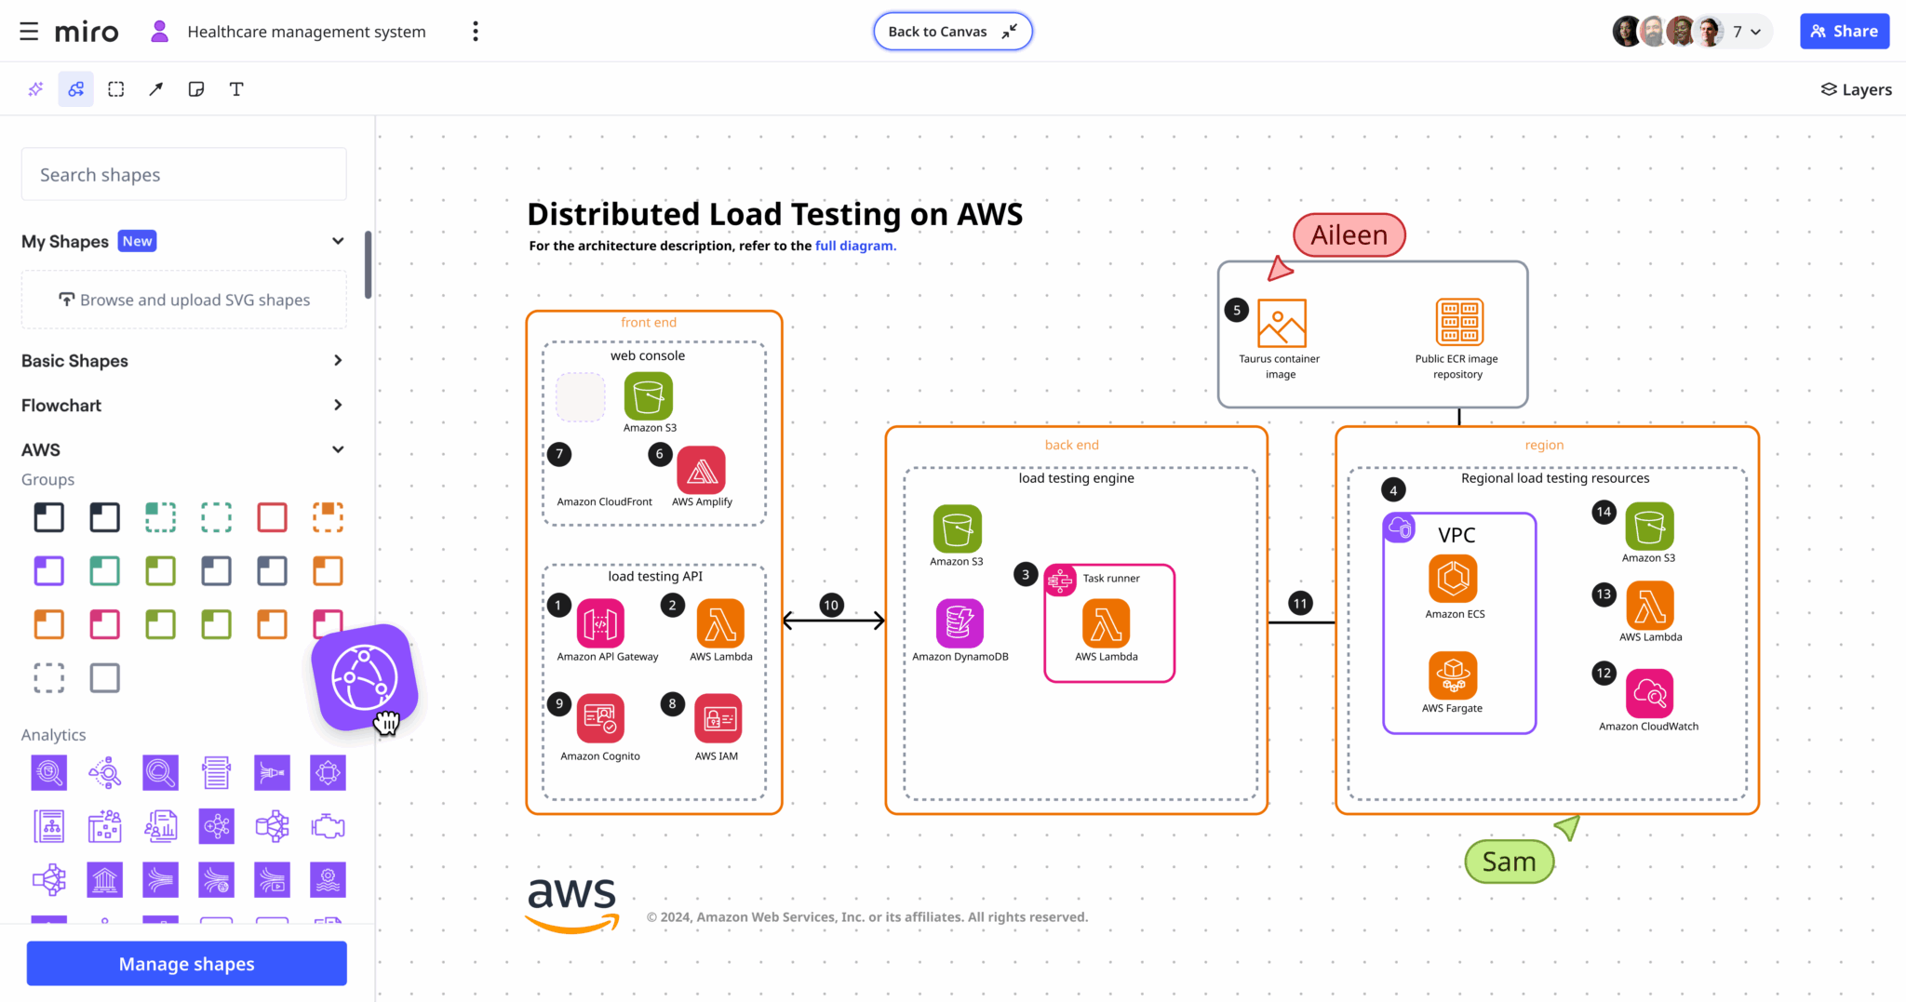Select the magnifying glass Analytics shape
Viewport: 1906px width, 1002px height.
pos(160,772)
